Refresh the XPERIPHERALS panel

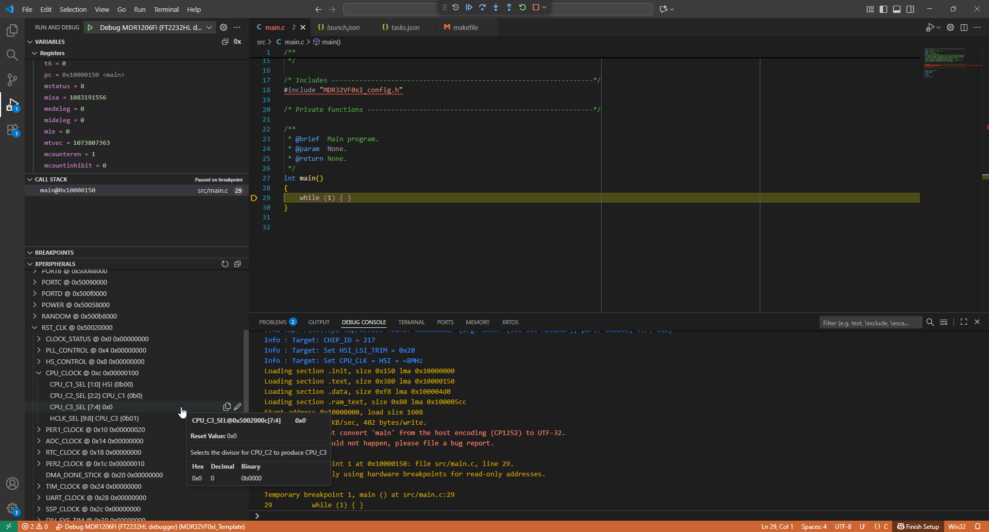click(x=225, y=264)
